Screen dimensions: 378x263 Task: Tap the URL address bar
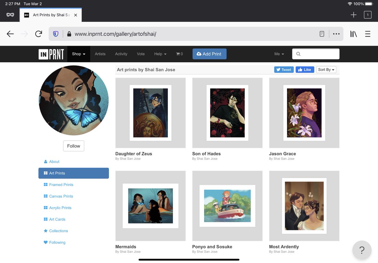tap(196, 34)
